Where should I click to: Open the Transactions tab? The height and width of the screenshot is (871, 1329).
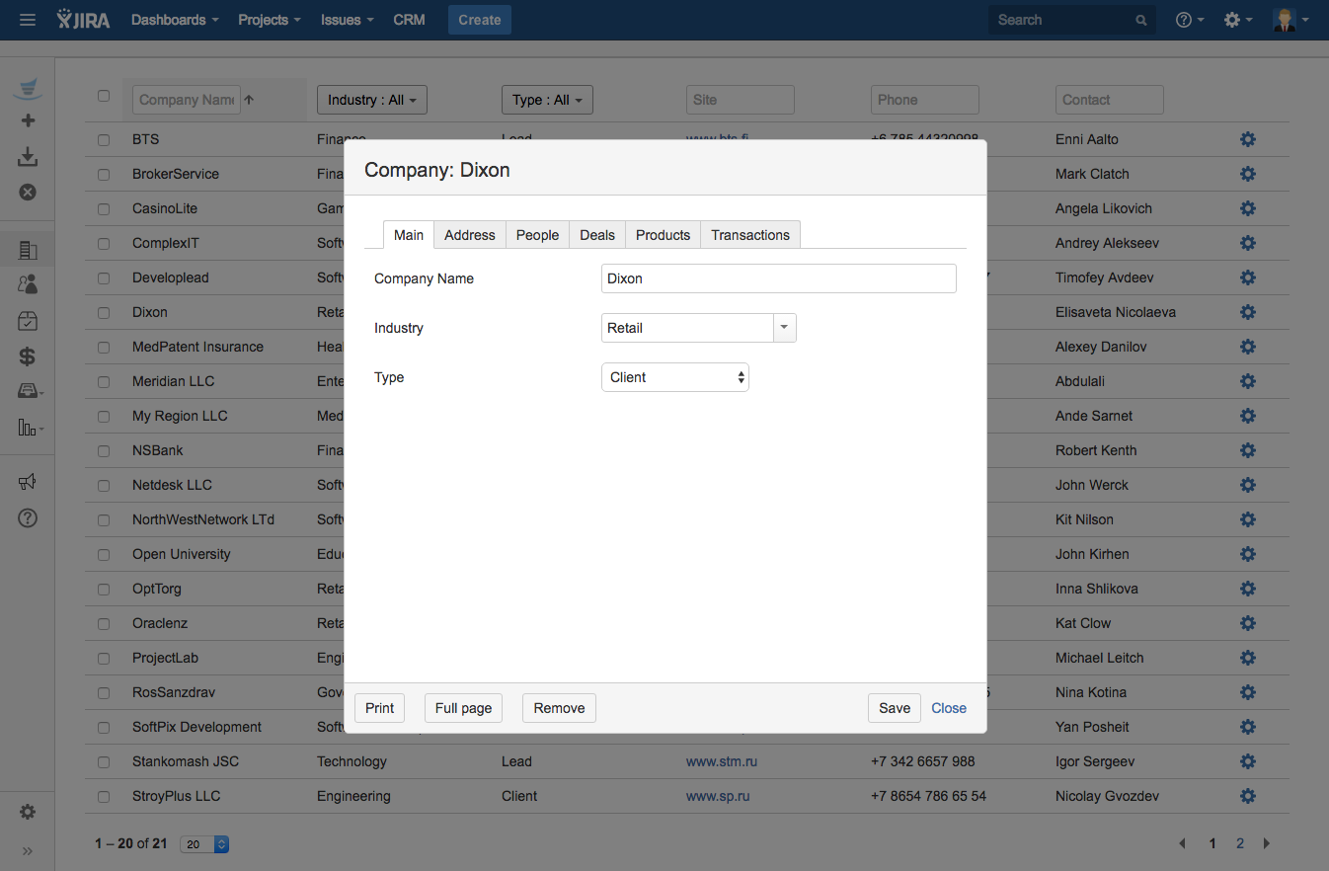tap(749, 235)
